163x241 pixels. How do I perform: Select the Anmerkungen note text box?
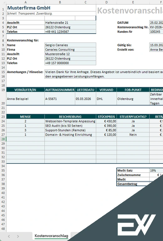point(104,74)
